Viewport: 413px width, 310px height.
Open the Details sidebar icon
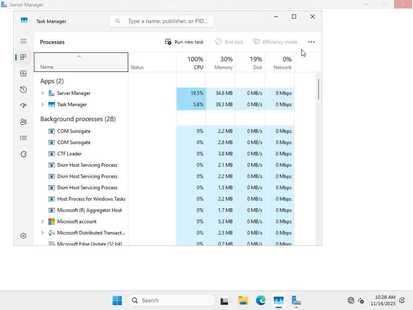pos(23,138)
